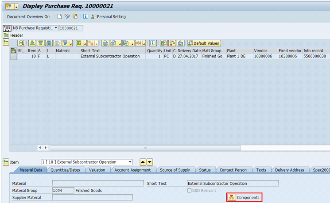Click the Sum total icon in grid toolbar
The width and height of the screenshot is (330, 203).
tap(79, 43)
